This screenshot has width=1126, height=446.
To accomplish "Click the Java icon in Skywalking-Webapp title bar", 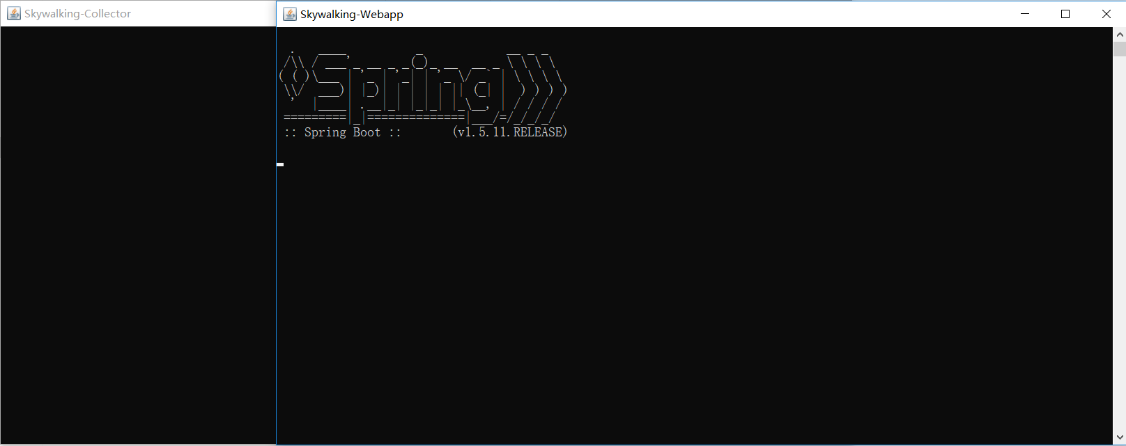I will (x=290, y=14).
